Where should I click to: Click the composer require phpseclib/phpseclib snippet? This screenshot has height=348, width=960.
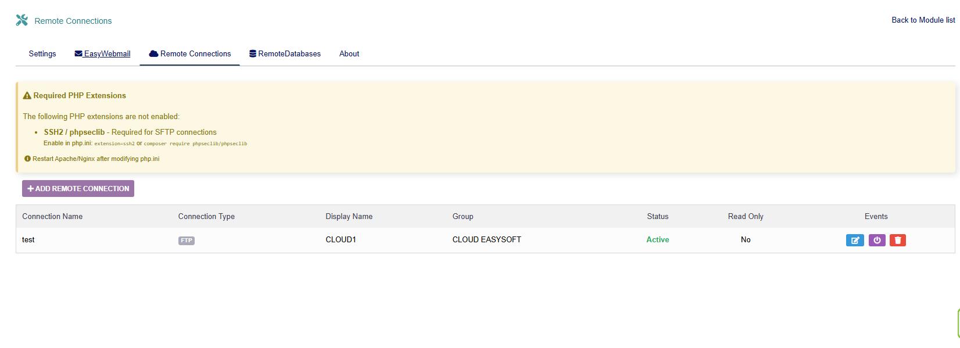pos(195,143)
